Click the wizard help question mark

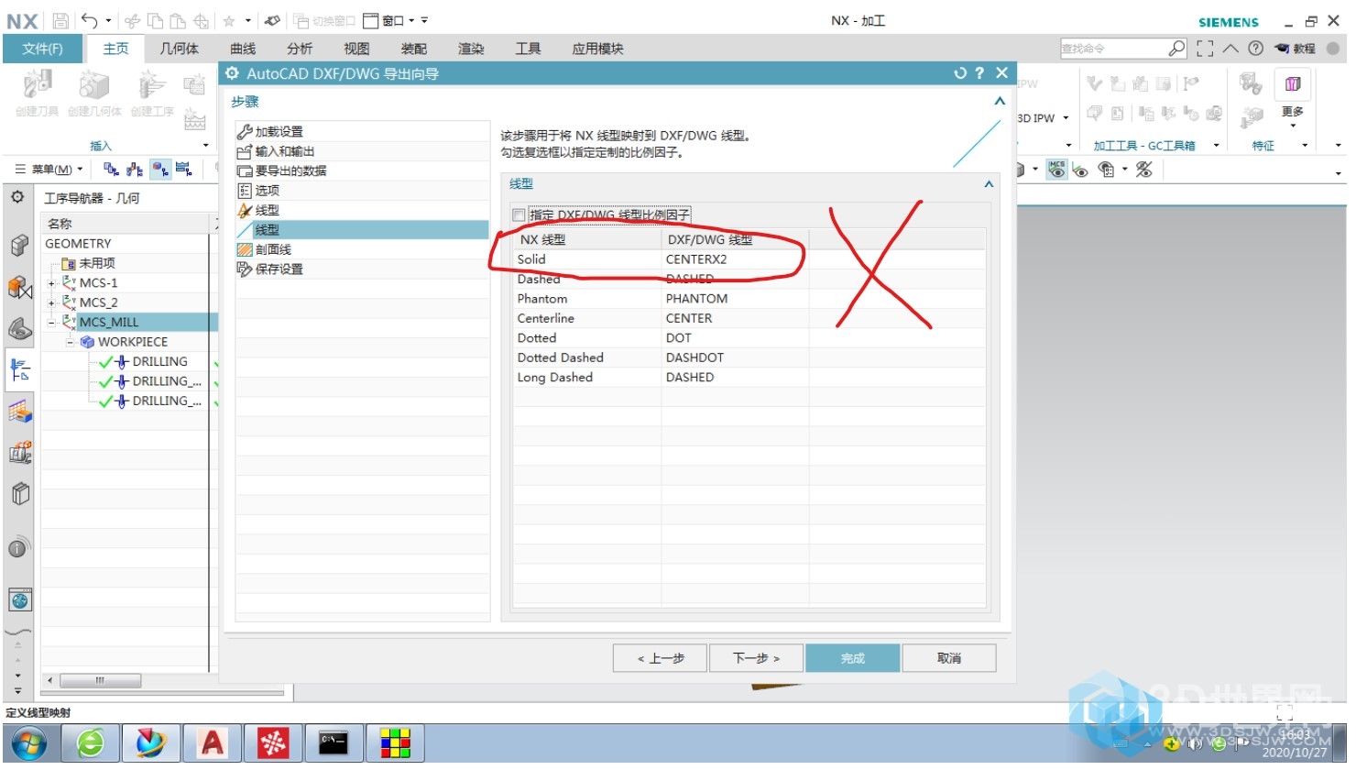(979, 73)
